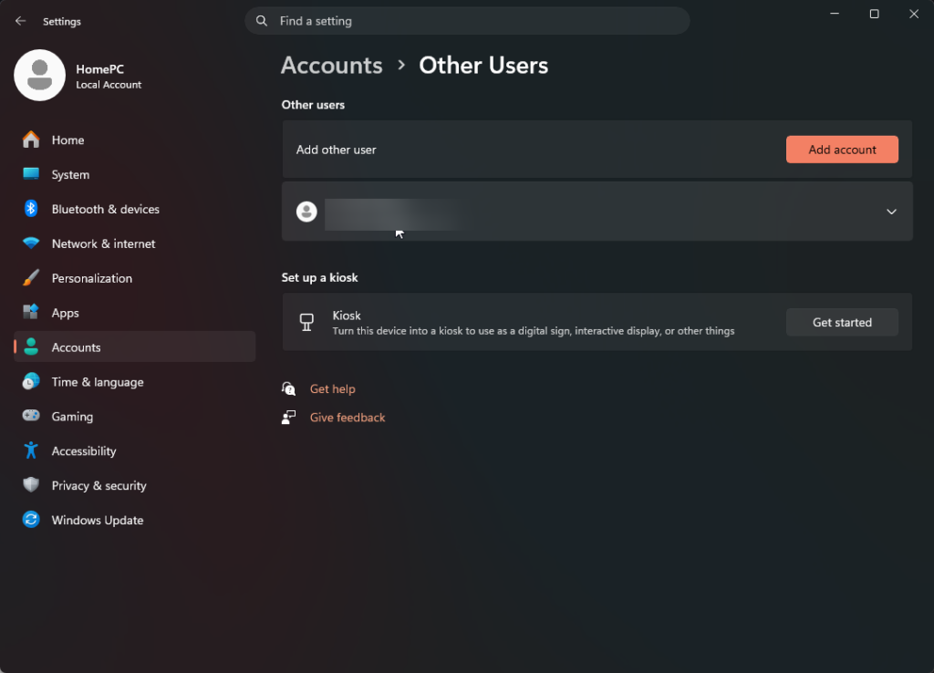
Task: Open Bluetooth & devices settings
Action: click(x=135, y=209)
